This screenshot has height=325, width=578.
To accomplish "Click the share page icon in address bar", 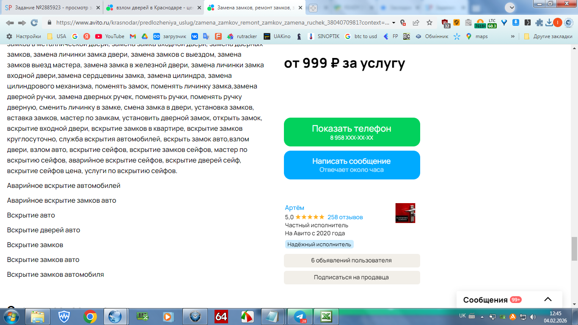I will pyautogui.click(x=416, y=23).
